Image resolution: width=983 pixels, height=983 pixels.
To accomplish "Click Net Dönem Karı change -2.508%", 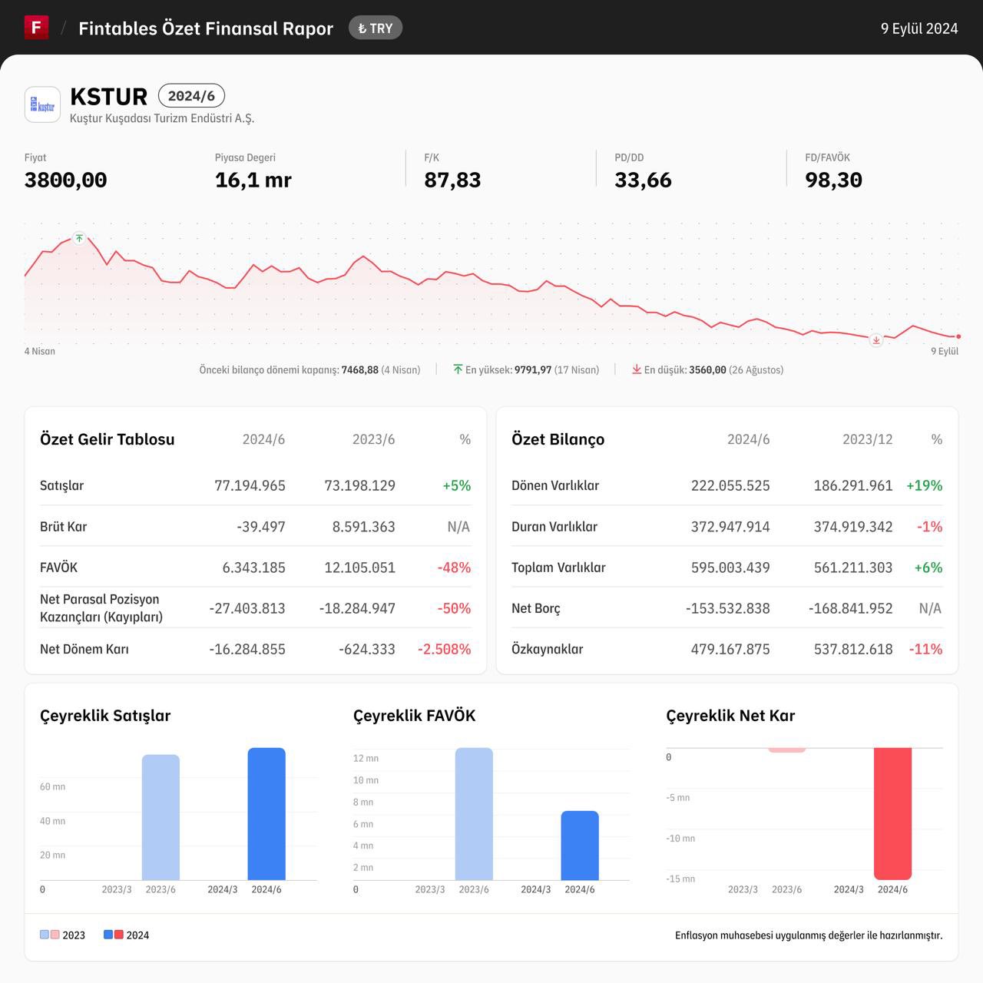I will 444,649.
